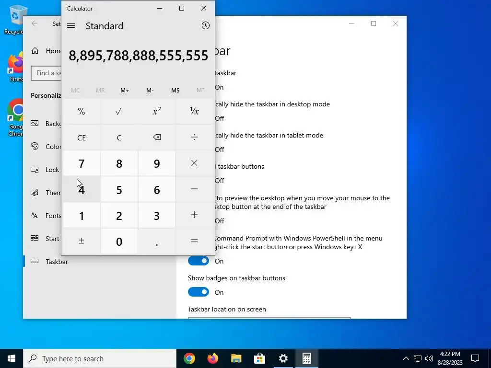Click the plus operator key
491x368 pixels.
[x=194, y=215]
